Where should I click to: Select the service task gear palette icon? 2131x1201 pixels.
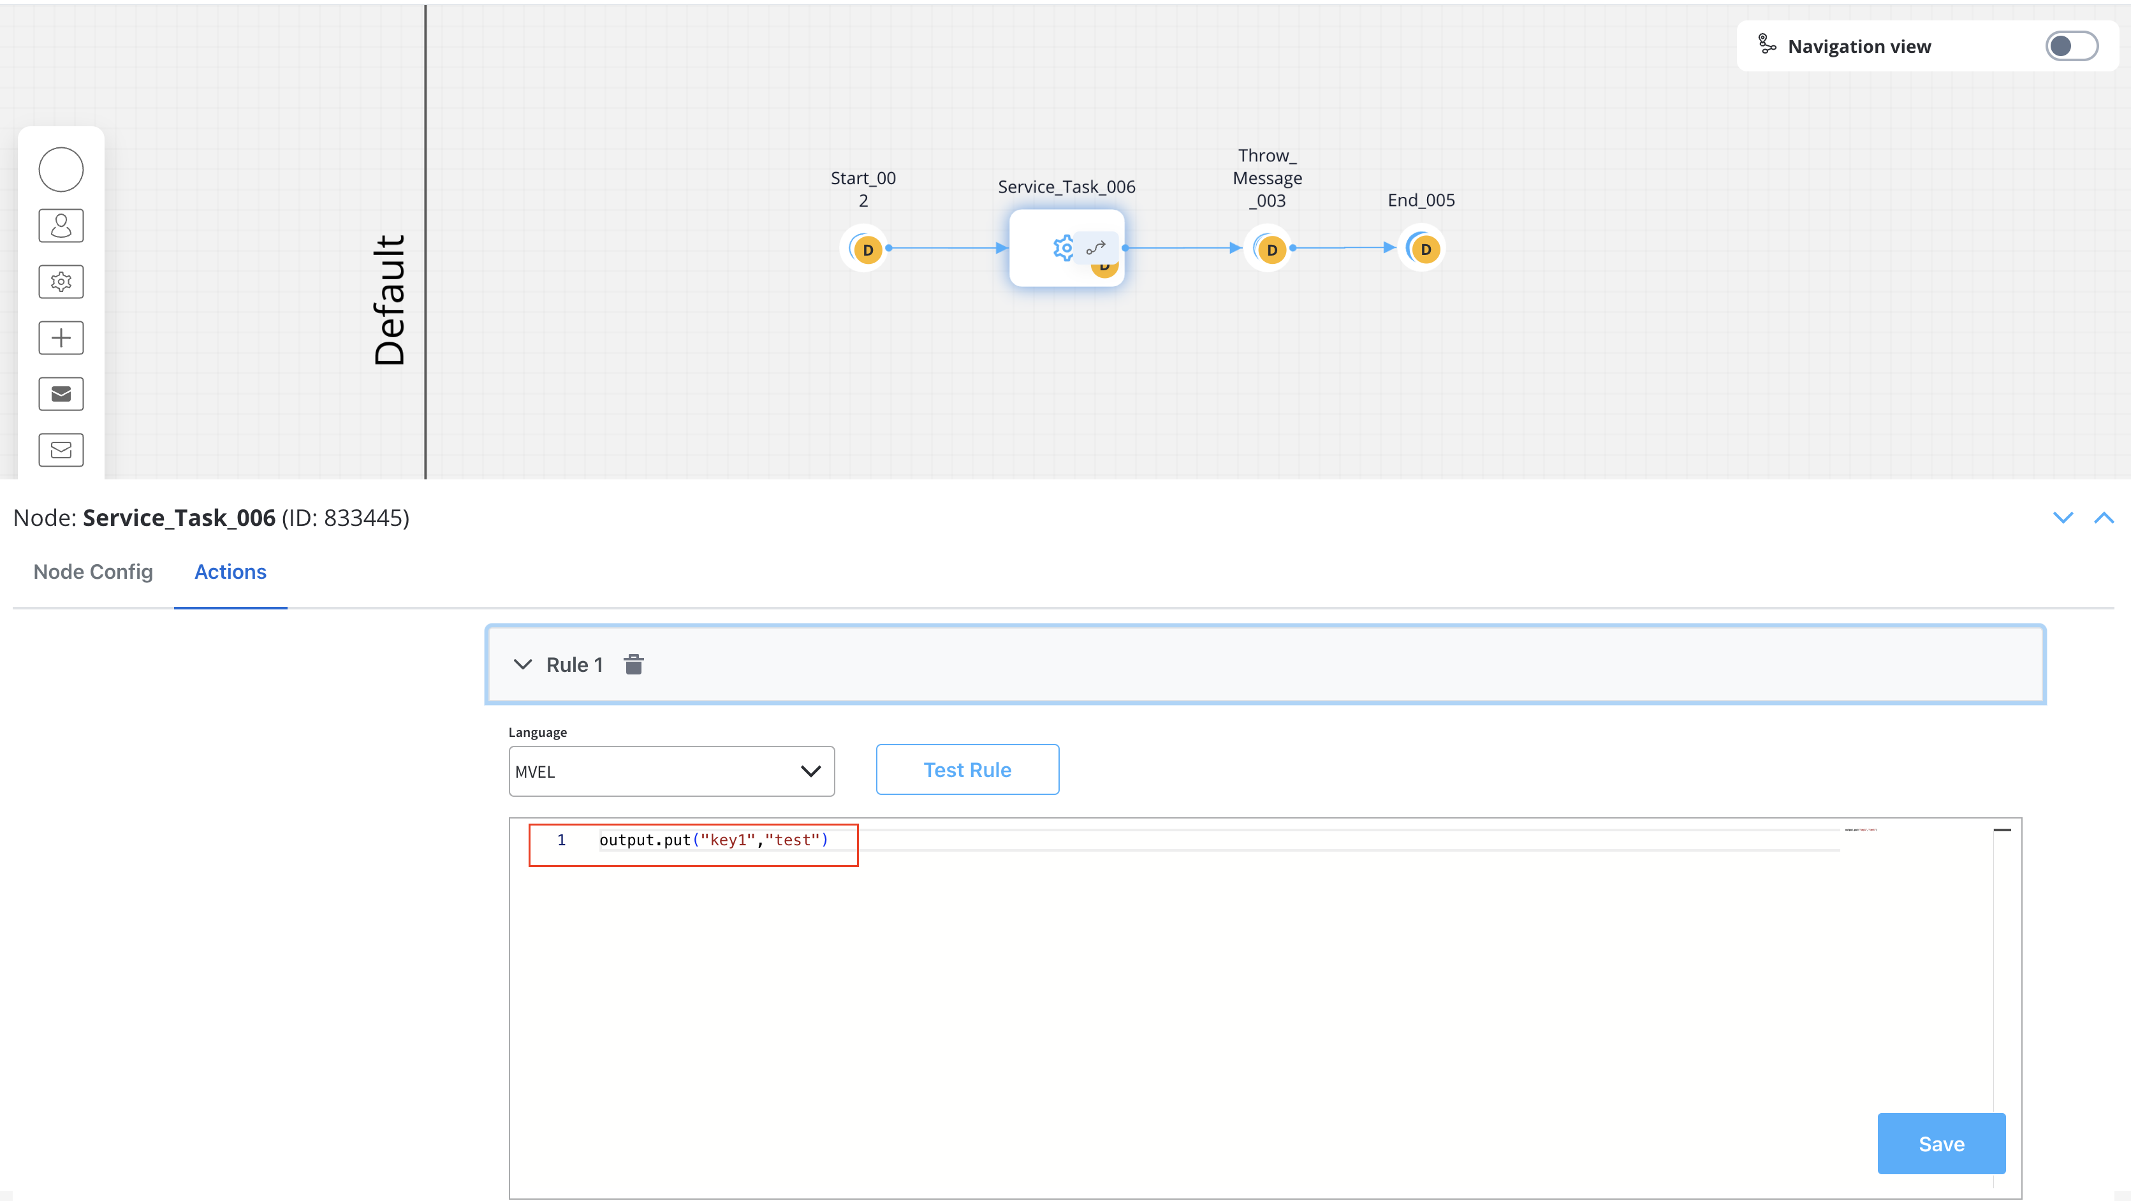(61, 281)
